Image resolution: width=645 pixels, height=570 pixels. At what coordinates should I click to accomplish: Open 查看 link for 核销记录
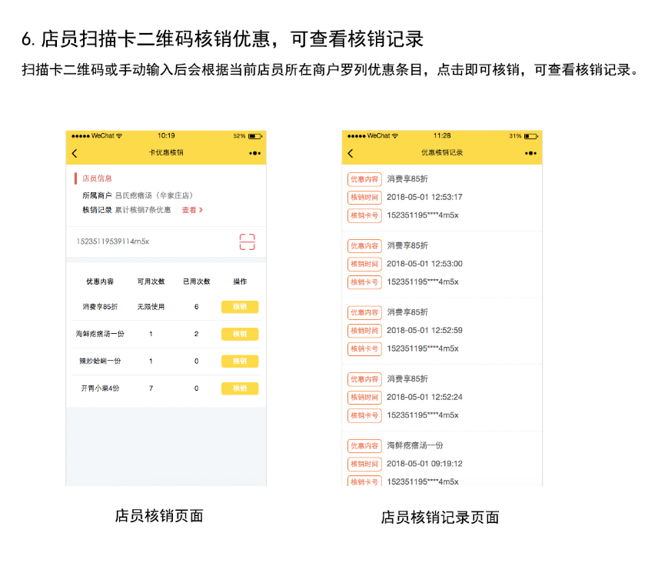pos(188,210)
